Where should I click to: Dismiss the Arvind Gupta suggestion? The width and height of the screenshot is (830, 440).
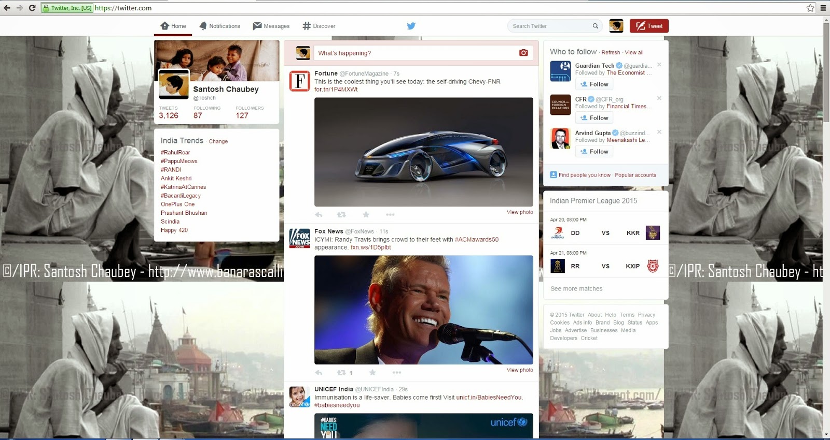coord(659,132)
